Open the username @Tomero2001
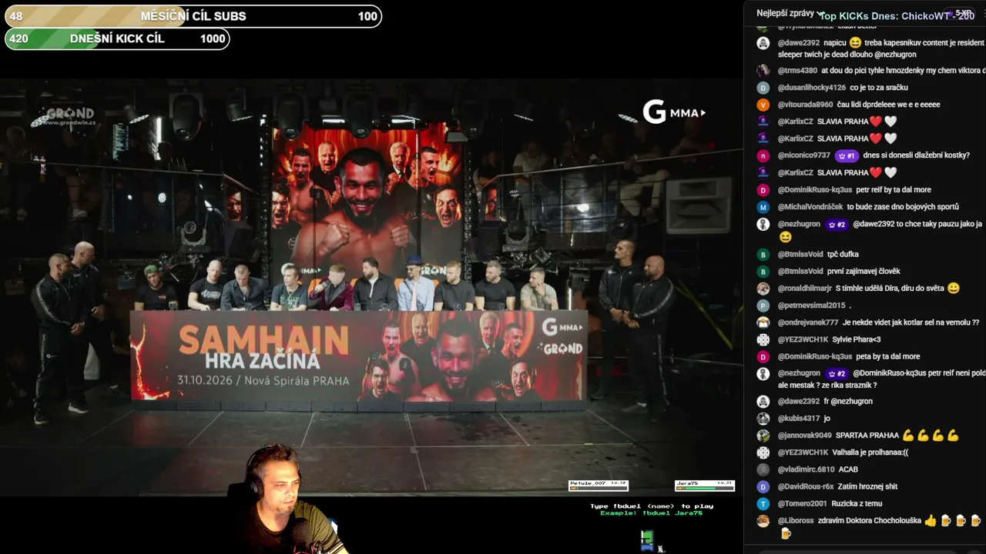This screenshot has width=986, height=554. 802,504
